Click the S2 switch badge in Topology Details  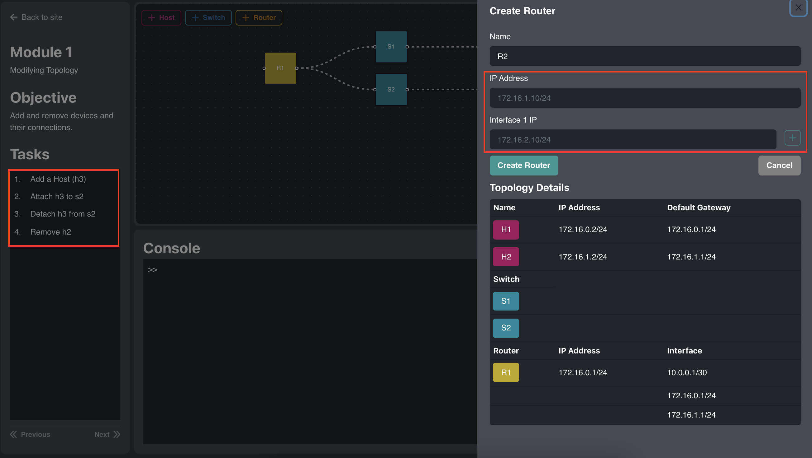506,328
